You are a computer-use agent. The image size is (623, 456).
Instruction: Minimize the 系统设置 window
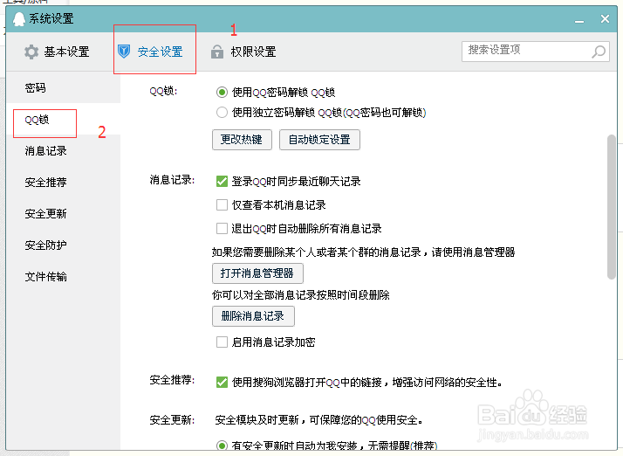click(579, 20)
